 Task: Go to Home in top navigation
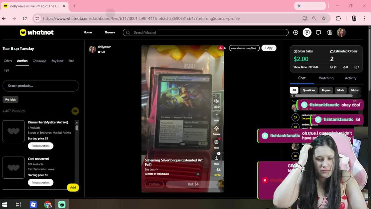[88, 33]
